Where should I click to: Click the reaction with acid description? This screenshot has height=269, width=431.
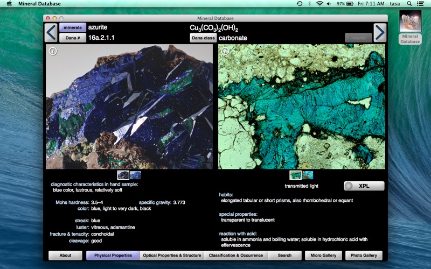pyautogui.click(x=294, y=242)
